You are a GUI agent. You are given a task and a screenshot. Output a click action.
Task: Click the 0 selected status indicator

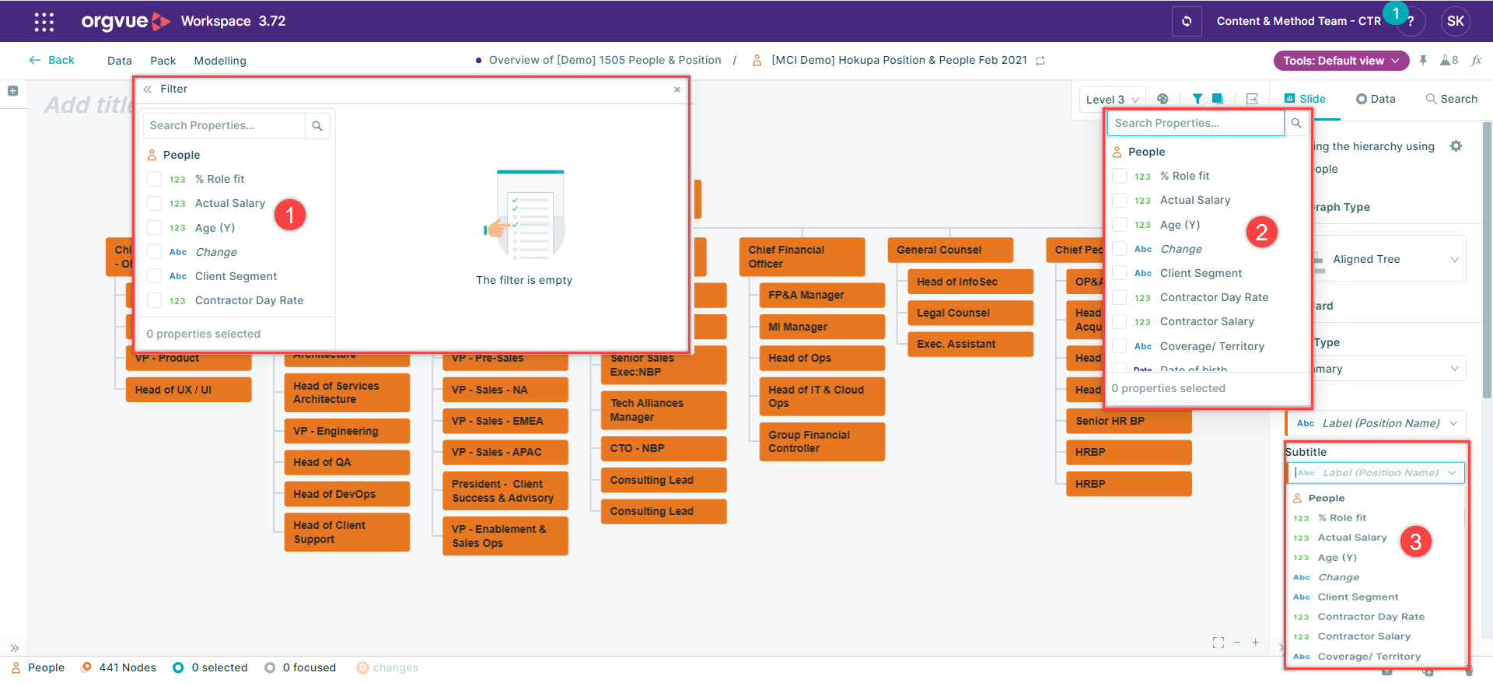(x=210, y=667)
